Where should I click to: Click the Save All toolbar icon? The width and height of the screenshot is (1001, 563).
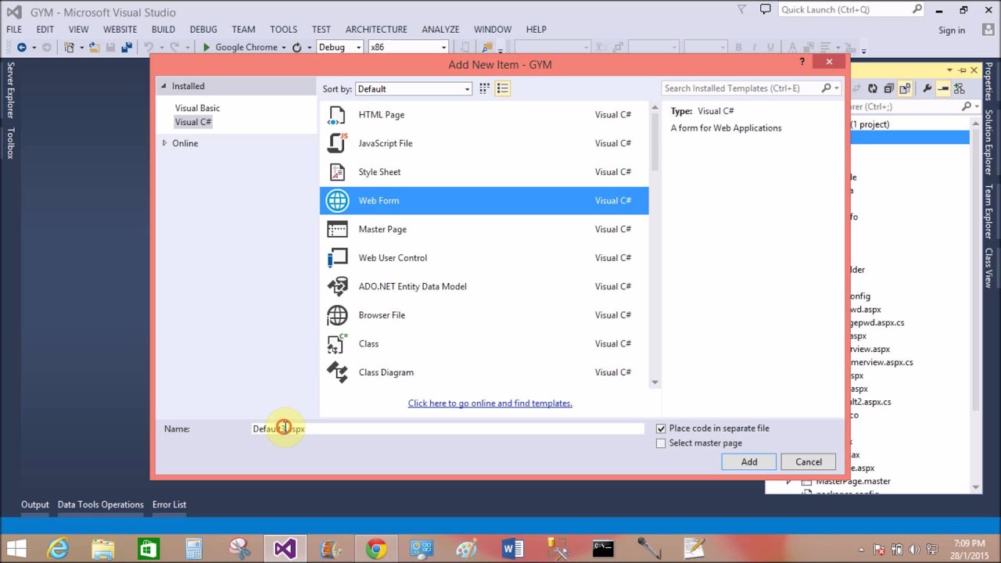[127, 48]
